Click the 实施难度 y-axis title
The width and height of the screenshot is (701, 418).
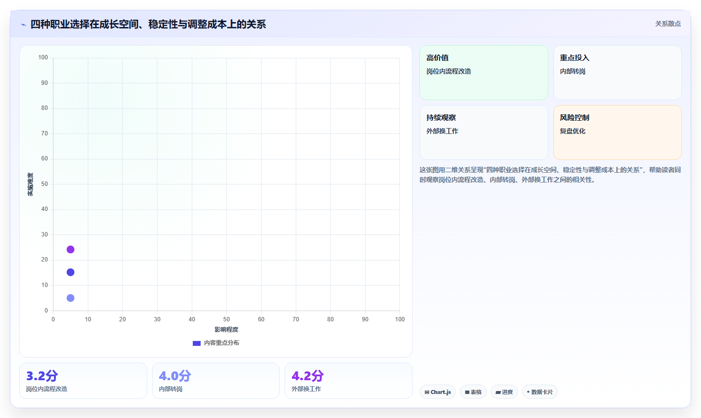point(30,184)
